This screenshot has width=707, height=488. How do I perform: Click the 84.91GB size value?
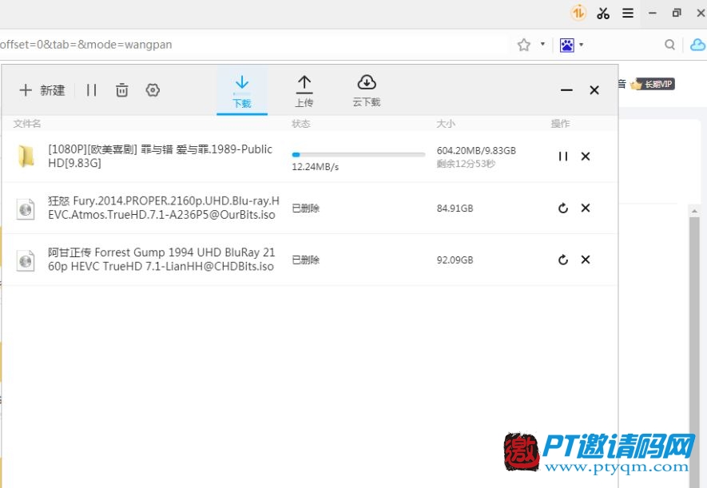[455, 208]
